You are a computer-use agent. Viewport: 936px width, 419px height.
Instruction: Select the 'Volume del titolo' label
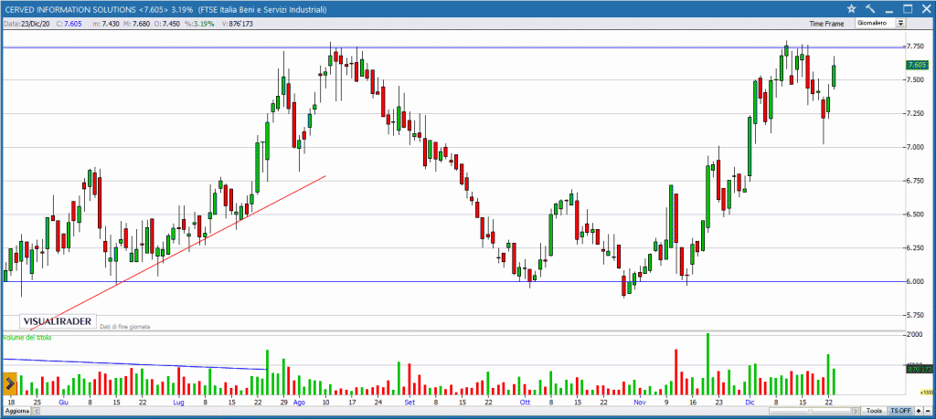point(27,338)
